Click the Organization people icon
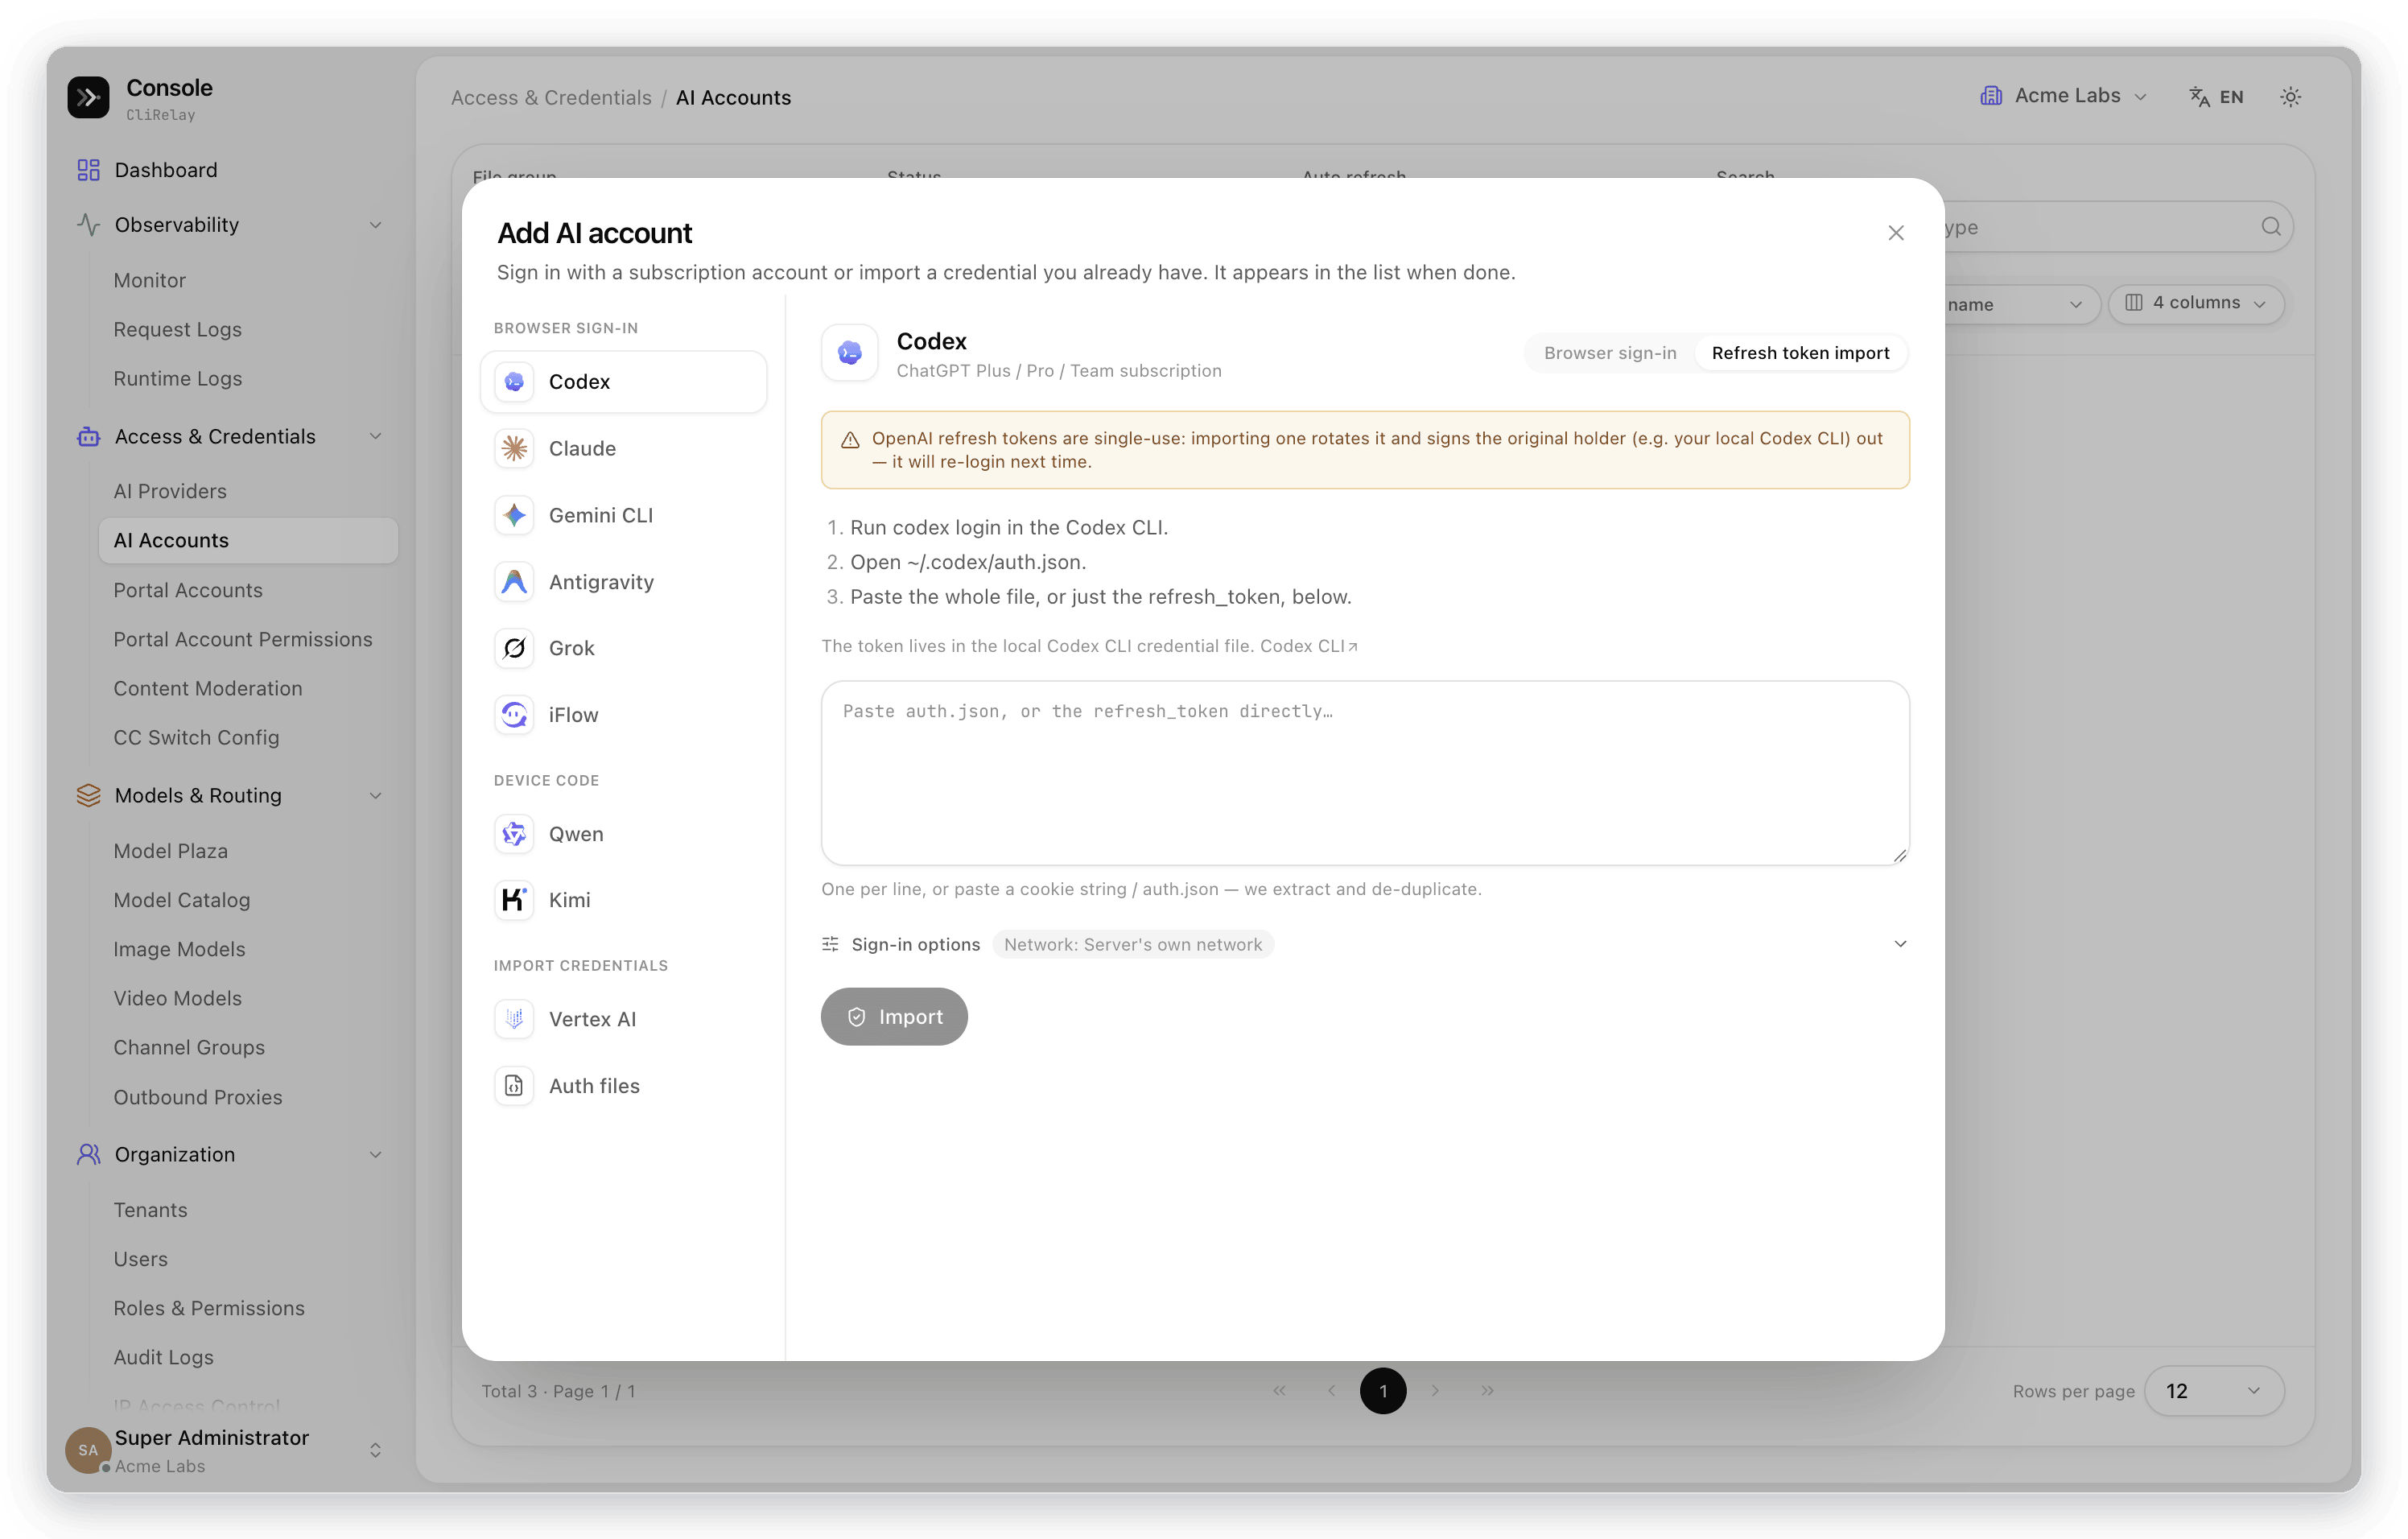2408x1539 pixels. pyautogui.click(x=88, y=1154)
